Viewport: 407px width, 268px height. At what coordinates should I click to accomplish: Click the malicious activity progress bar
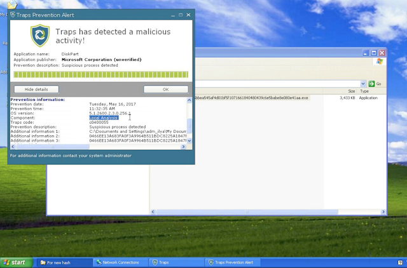click(101, 75)
